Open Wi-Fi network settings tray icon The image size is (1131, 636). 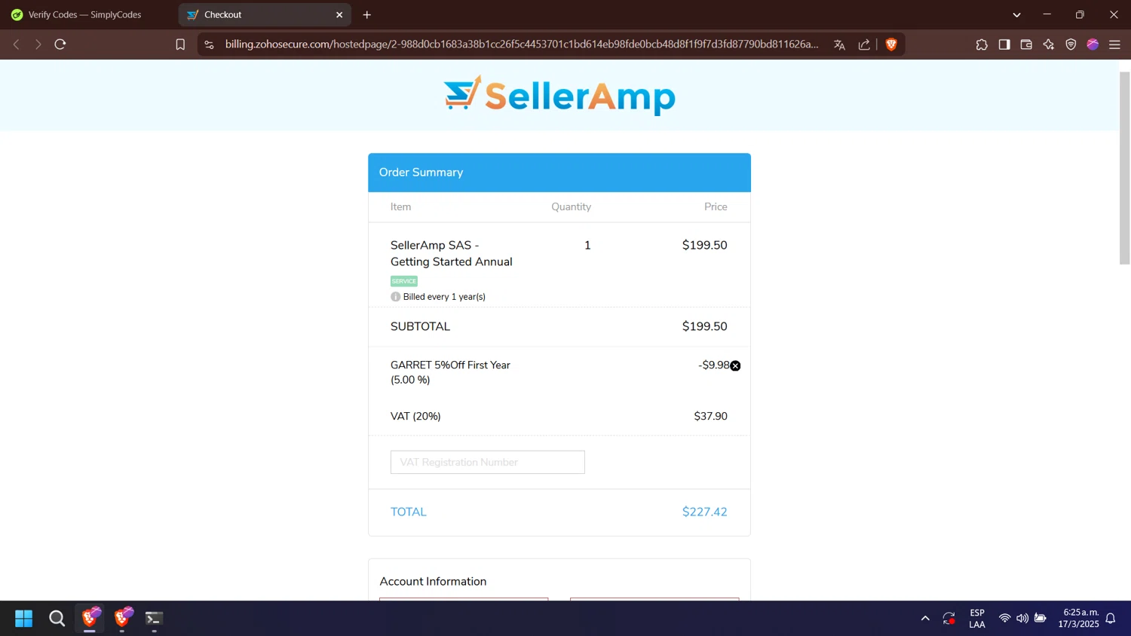(1004, 619)
